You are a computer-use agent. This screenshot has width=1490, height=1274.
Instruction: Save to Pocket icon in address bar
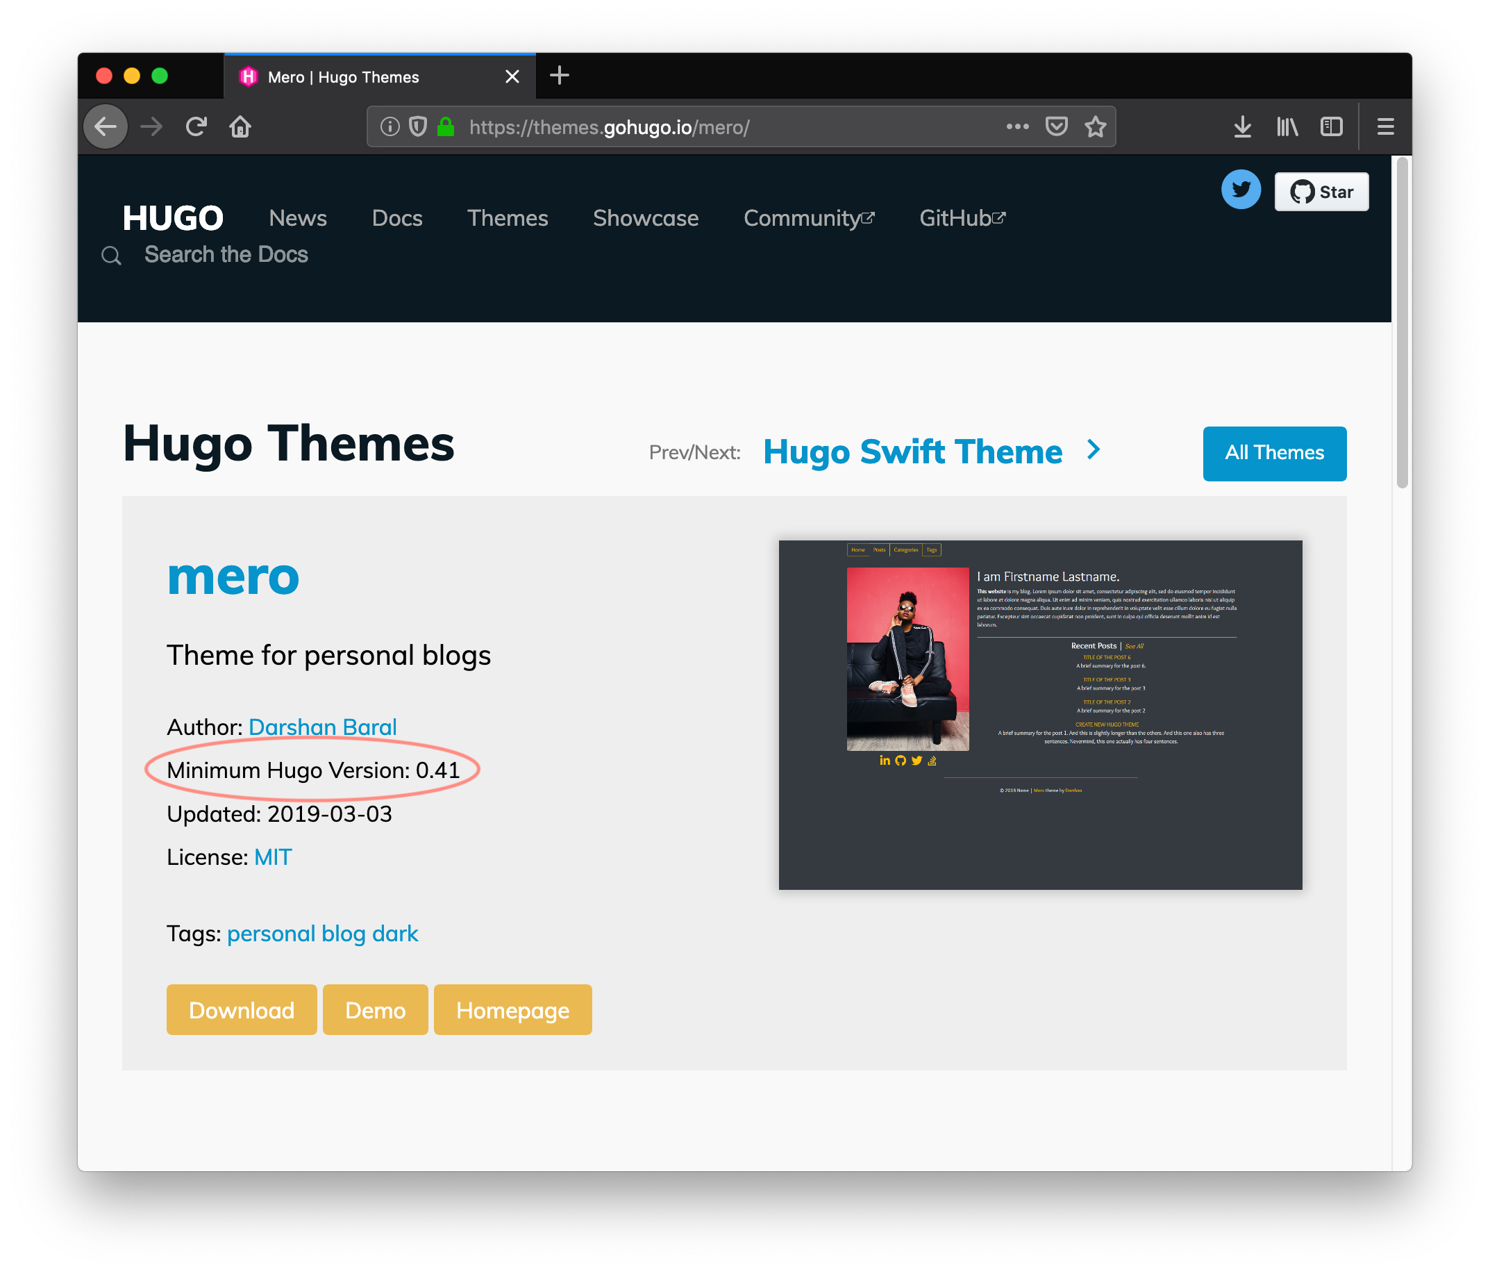pyautogui.click(x=1055, y=127)
